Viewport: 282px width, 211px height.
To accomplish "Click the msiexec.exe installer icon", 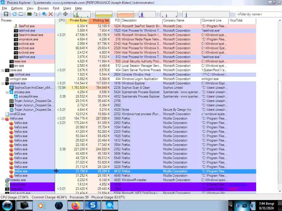I will (x=7, y=180).
